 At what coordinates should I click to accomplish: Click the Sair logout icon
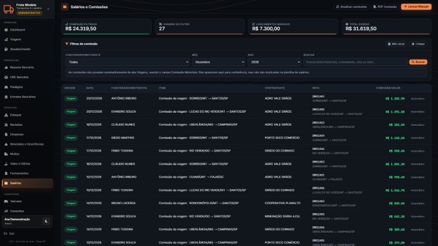point(5,233)
